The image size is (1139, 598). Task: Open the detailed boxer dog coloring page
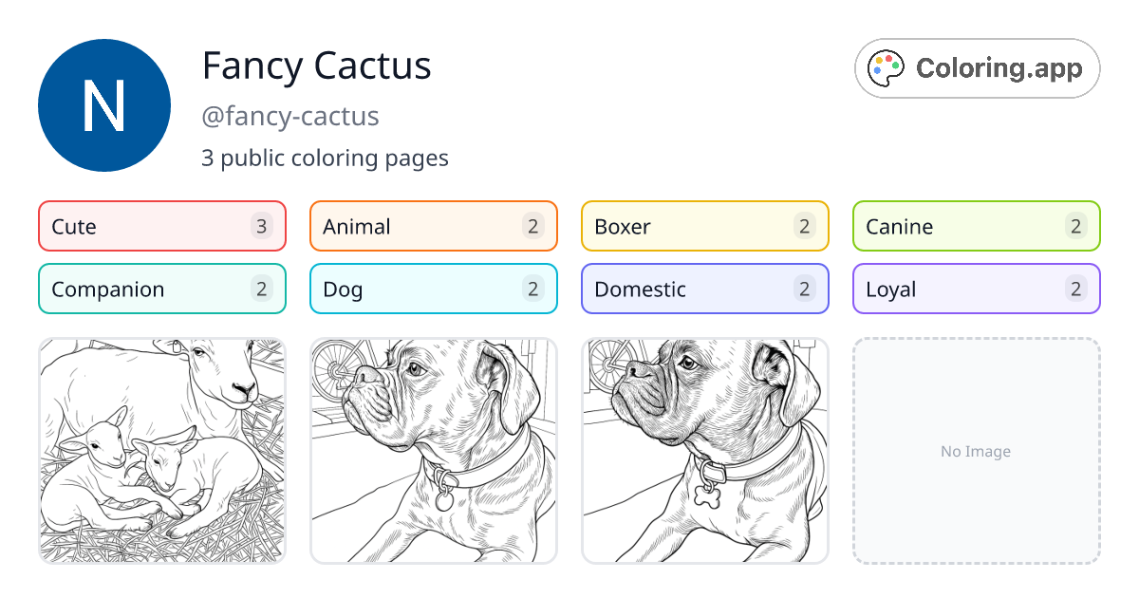coord(704,450)
